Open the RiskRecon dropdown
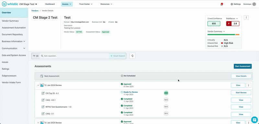The width and height of the screenshot is (259, 124). (x=232, y=19)
